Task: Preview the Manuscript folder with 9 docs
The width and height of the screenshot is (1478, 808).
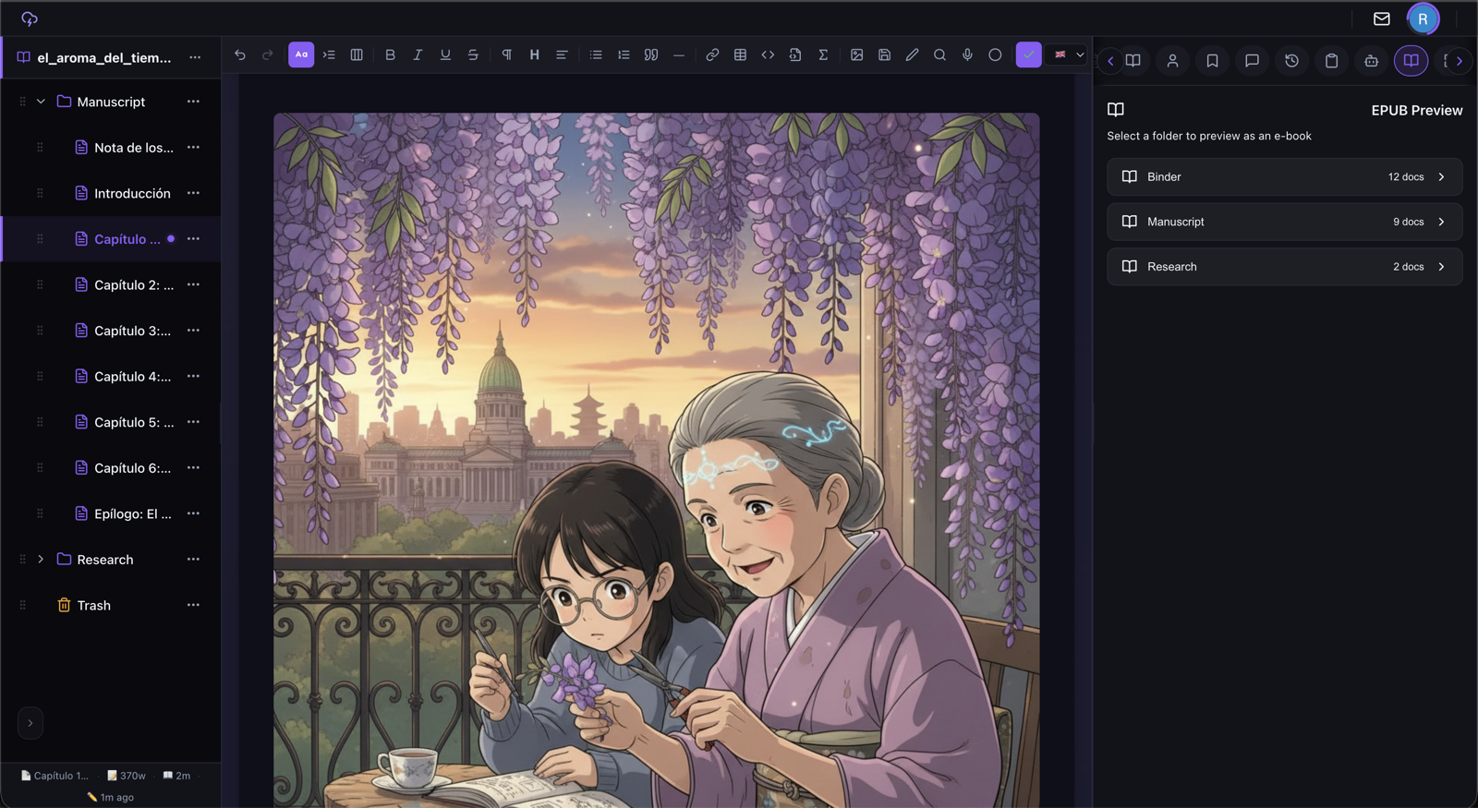Action: 1284,222
